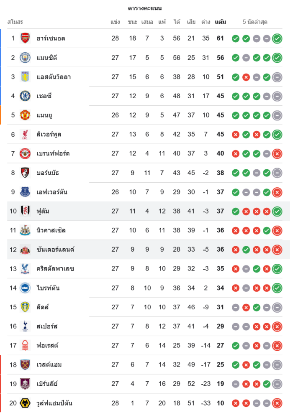290x418 pixels.
Task: Click Fulham's first match win indicator
Action: point(236,211)
